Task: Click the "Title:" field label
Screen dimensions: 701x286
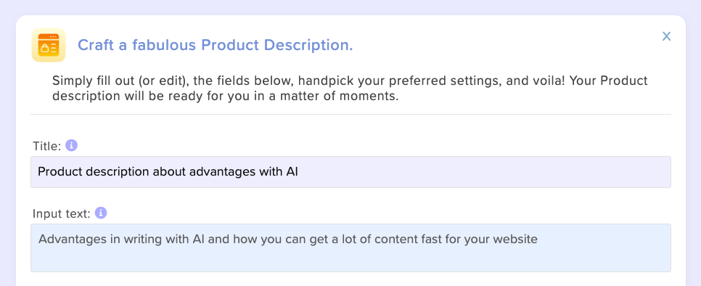Action: (x=46, y=146)
